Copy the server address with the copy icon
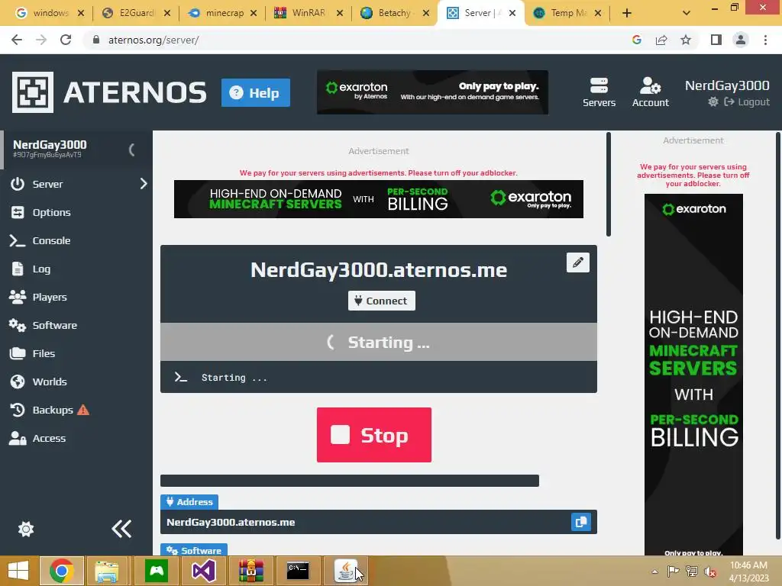 [x=581, y=522]
